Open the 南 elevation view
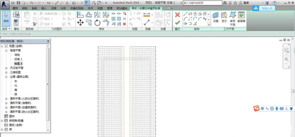Screen dimensions: 295x137 point(16,90)
